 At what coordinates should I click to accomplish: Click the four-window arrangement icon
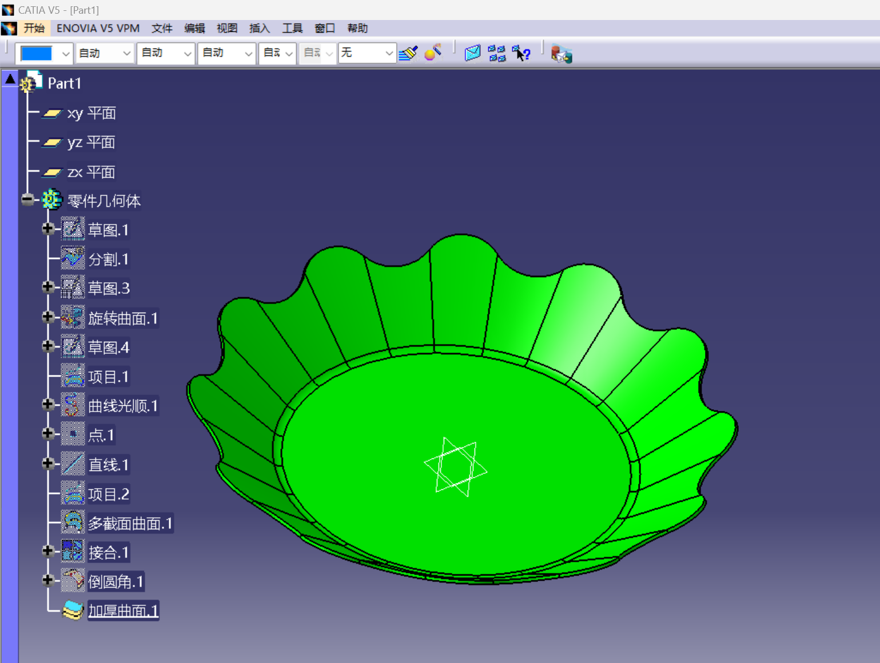[497, 53]
